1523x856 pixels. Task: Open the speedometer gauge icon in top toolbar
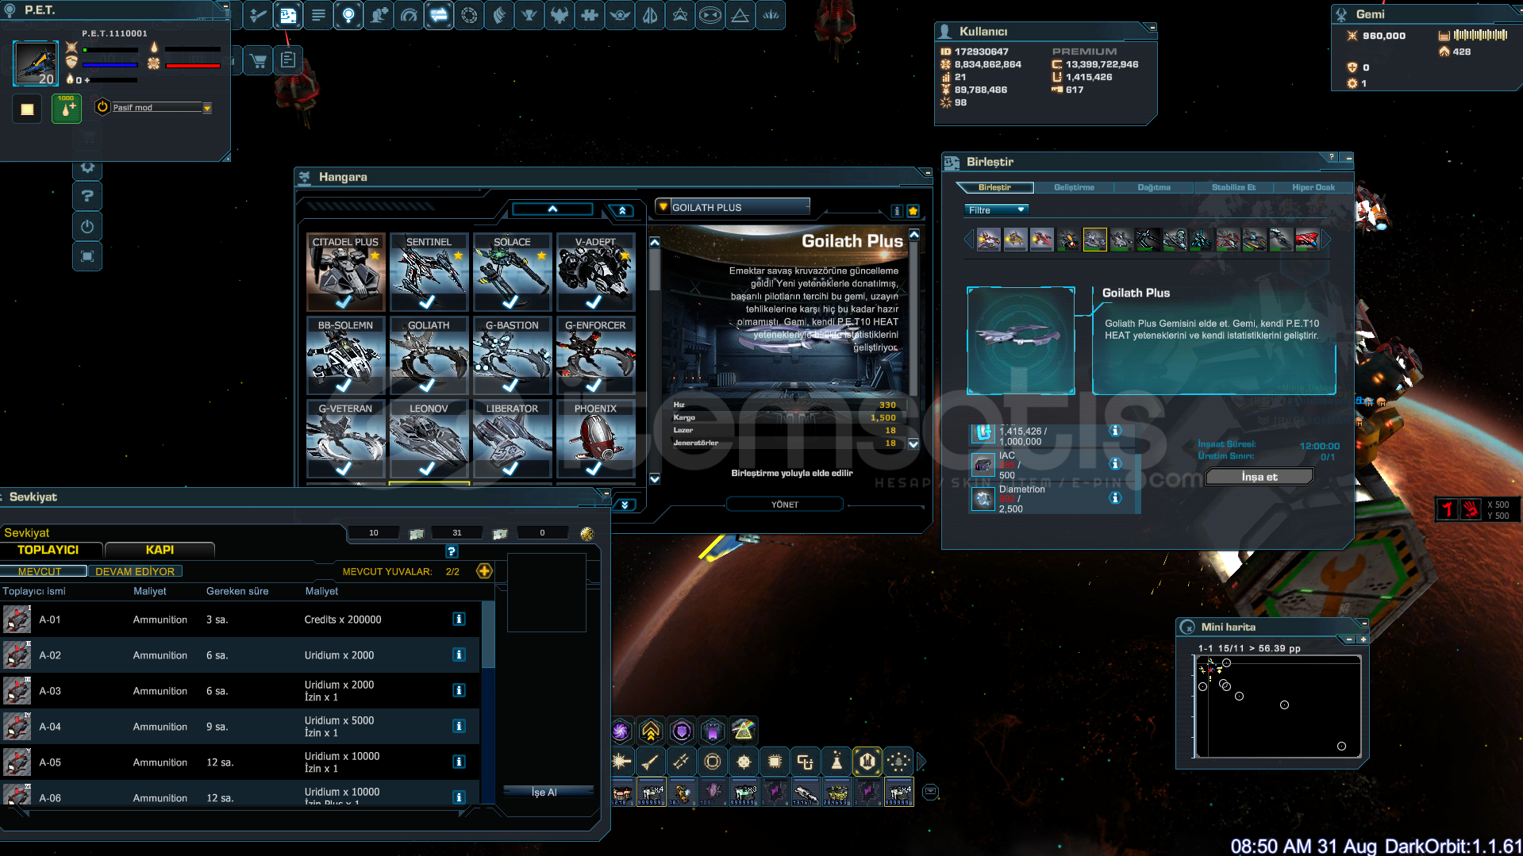click(x=409, y=15)
